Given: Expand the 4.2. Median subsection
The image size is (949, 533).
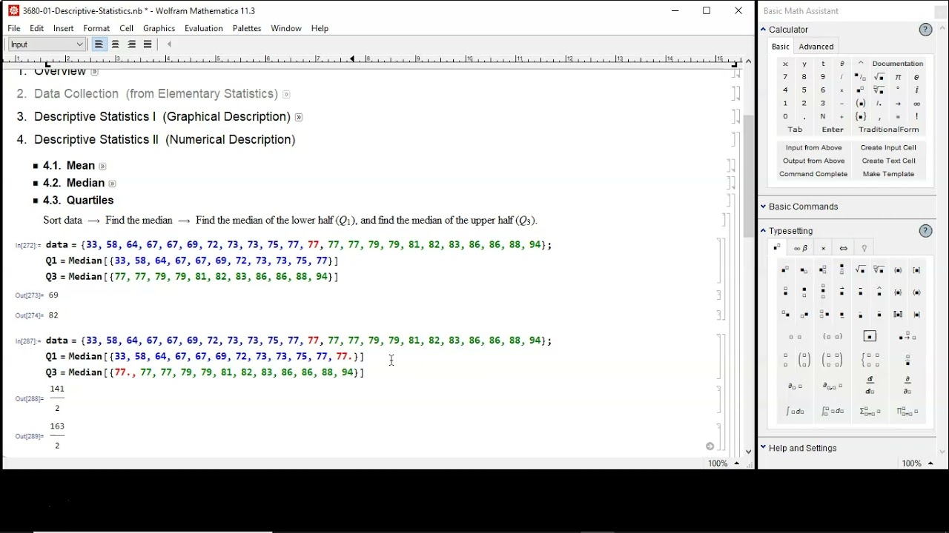Looking at the screenshot, I should coord(113,184).
